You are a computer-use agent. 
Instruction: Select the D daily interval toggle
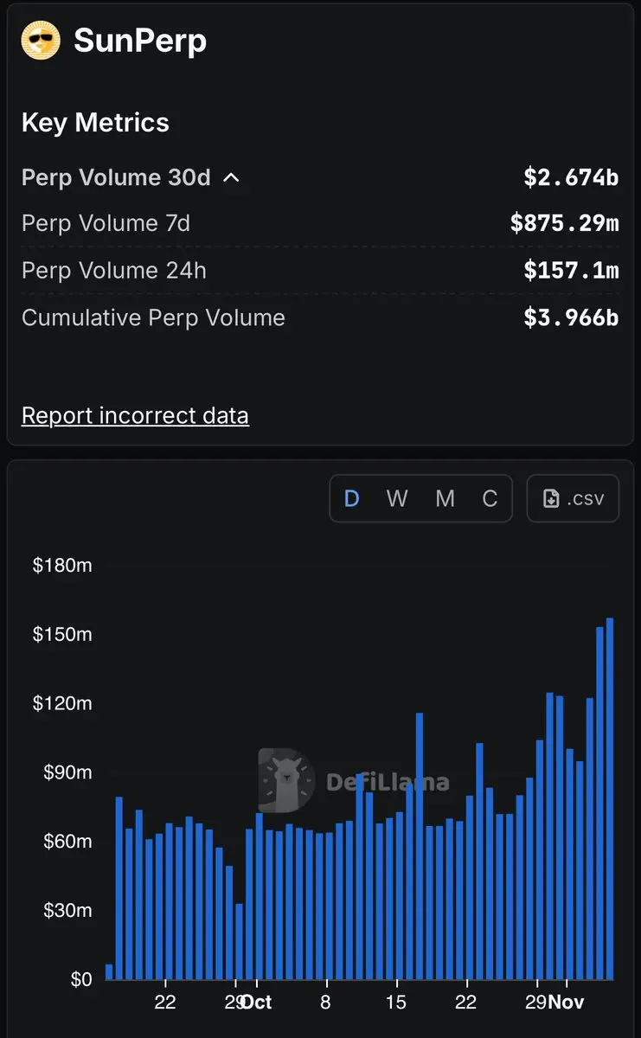pos(352,498)
